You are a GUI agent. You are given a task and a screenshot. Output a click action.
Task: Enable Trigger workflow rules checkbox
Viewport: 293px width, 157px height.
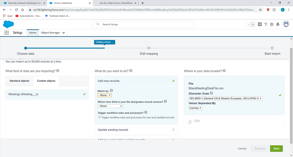99,117
